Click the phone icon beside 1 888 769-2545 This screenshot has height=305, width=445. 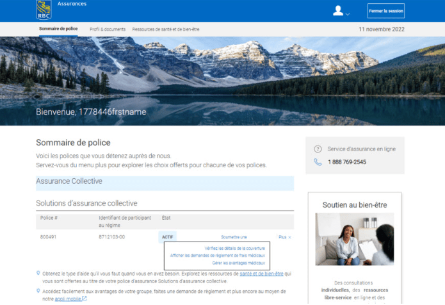tap(318, 162)
